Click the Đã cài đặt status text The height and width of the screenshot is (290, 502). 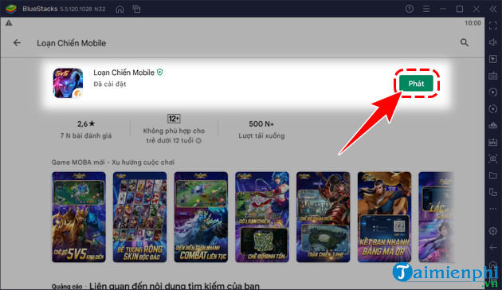pos(110,84)
